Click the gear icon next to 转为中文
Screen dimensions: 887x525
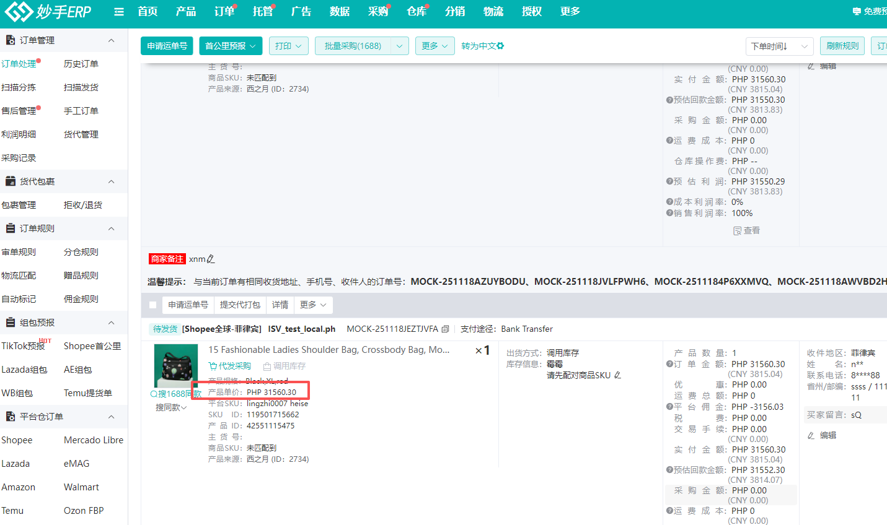click(501, 46)
